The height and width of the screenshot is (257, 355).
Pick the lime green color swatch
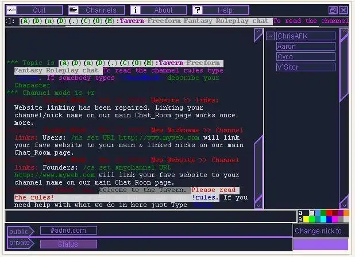[x=312, y=219]
